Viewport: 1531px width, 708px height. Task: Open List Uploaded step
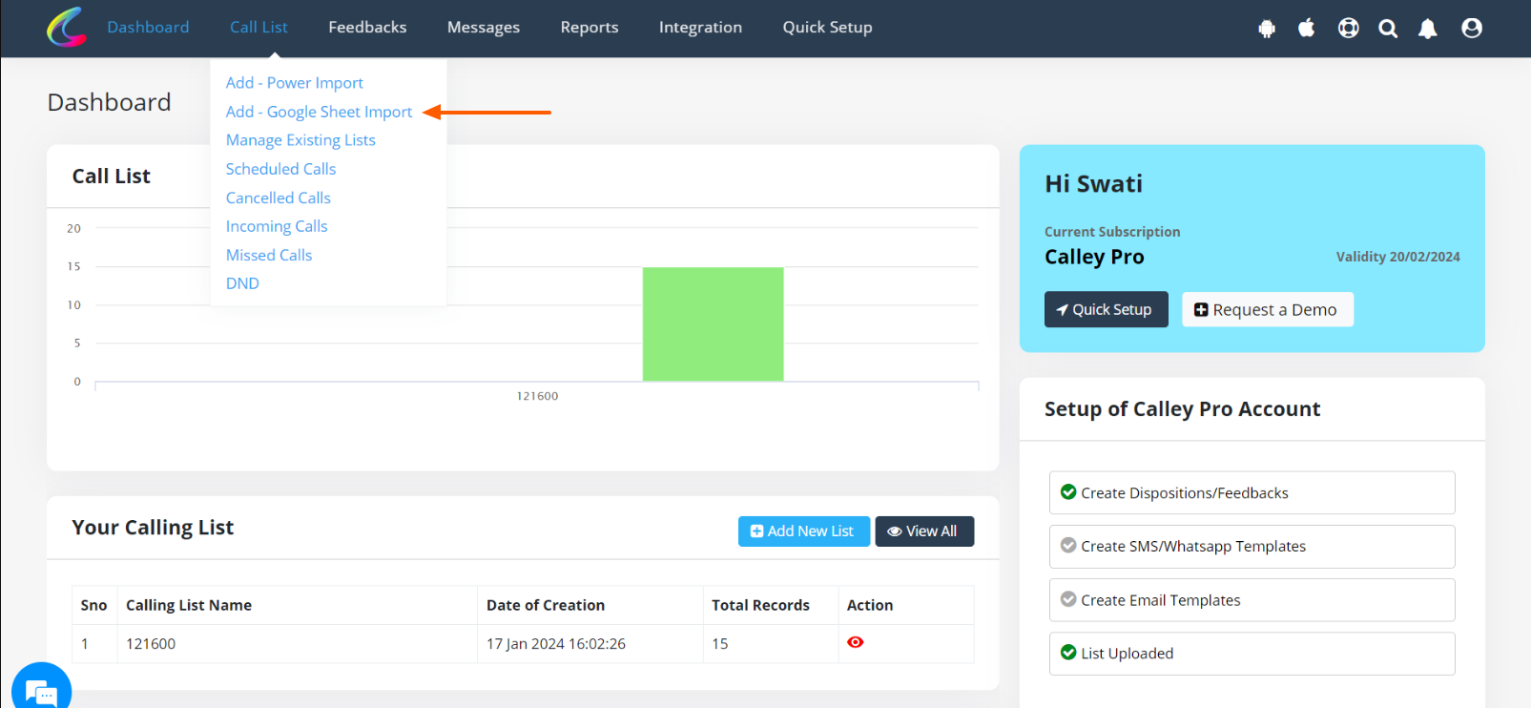1252,654
